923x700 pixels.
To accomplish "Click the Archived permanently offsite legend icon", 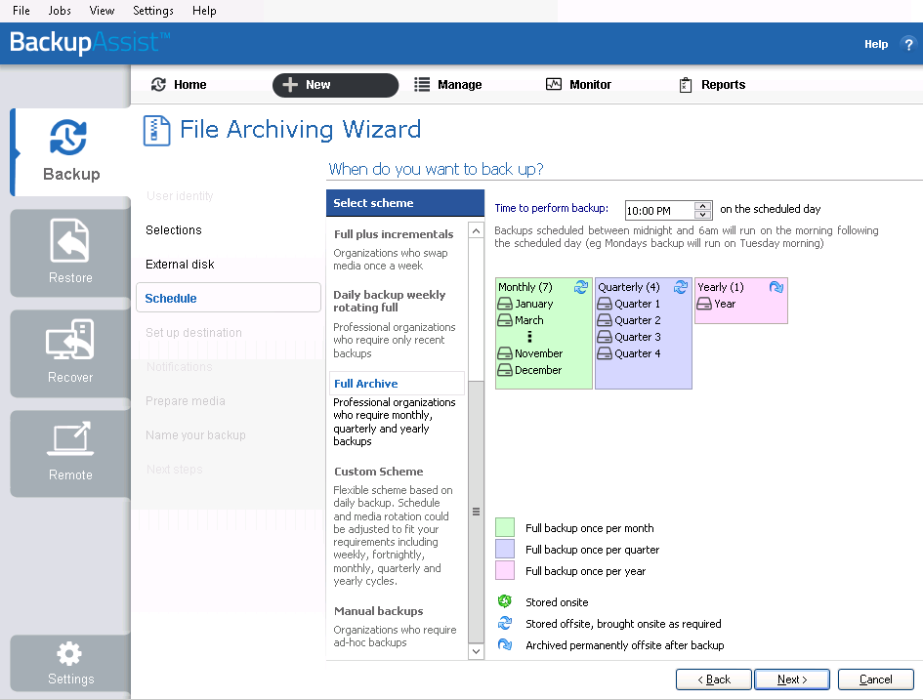I will pos(504,644).
